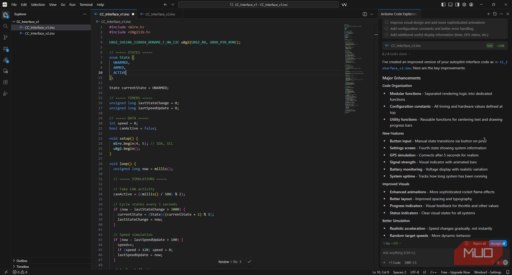Toggle the primary side bar visibility

[443, 5]
